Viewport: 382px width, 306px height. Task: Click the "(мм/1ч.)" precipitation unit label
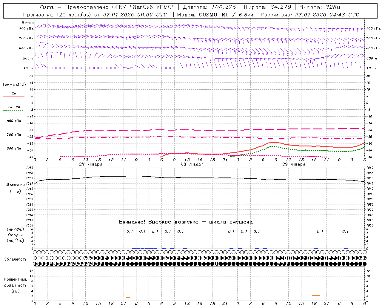[x=16, y=241]
